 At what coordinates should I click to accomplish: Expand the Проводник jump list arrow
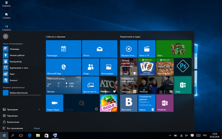tap(39, 109)
